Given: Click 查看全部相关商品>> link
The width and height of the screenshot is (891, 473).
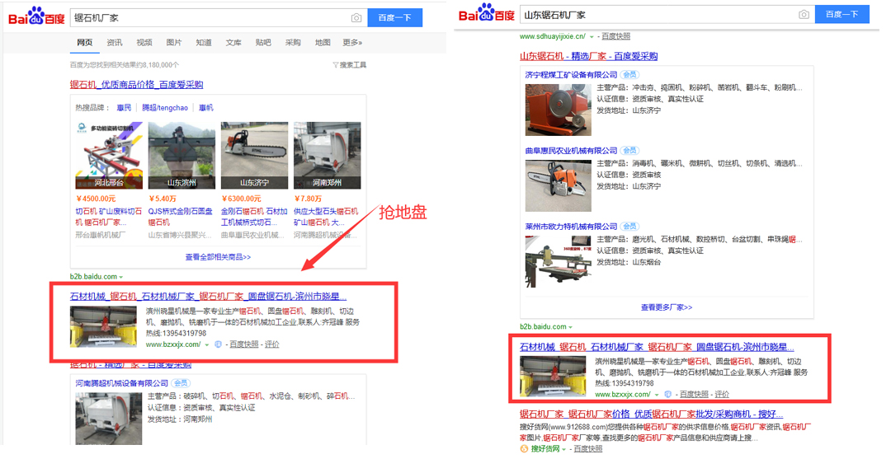Looking at the screenshot, I should (x=218, y=257).
